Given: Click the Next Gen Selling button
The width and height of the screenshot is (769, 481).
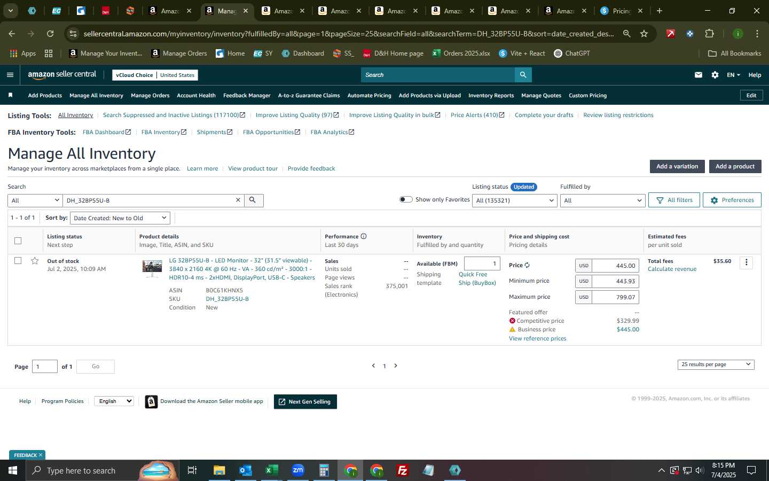Looking at the screenshot, I should pyautogui.click(x=305, y=401).
